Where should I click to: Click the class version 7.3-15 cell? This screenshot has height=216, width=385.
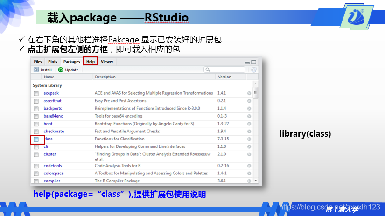[223, 139]
